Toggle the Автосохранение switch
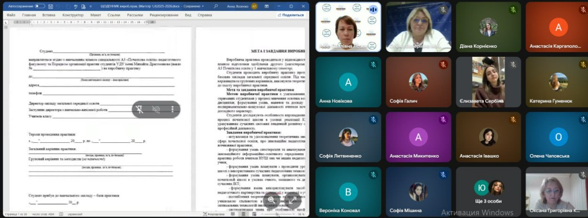 tap(40, 7)
